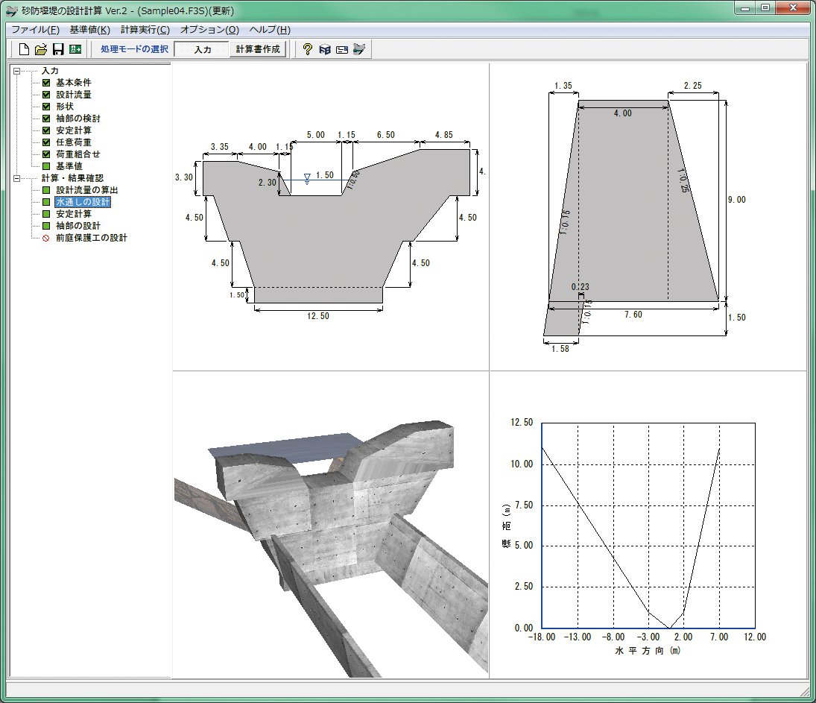
Task: Click the 7.60 base width dimension in the side view
Action: click(633, 315)
